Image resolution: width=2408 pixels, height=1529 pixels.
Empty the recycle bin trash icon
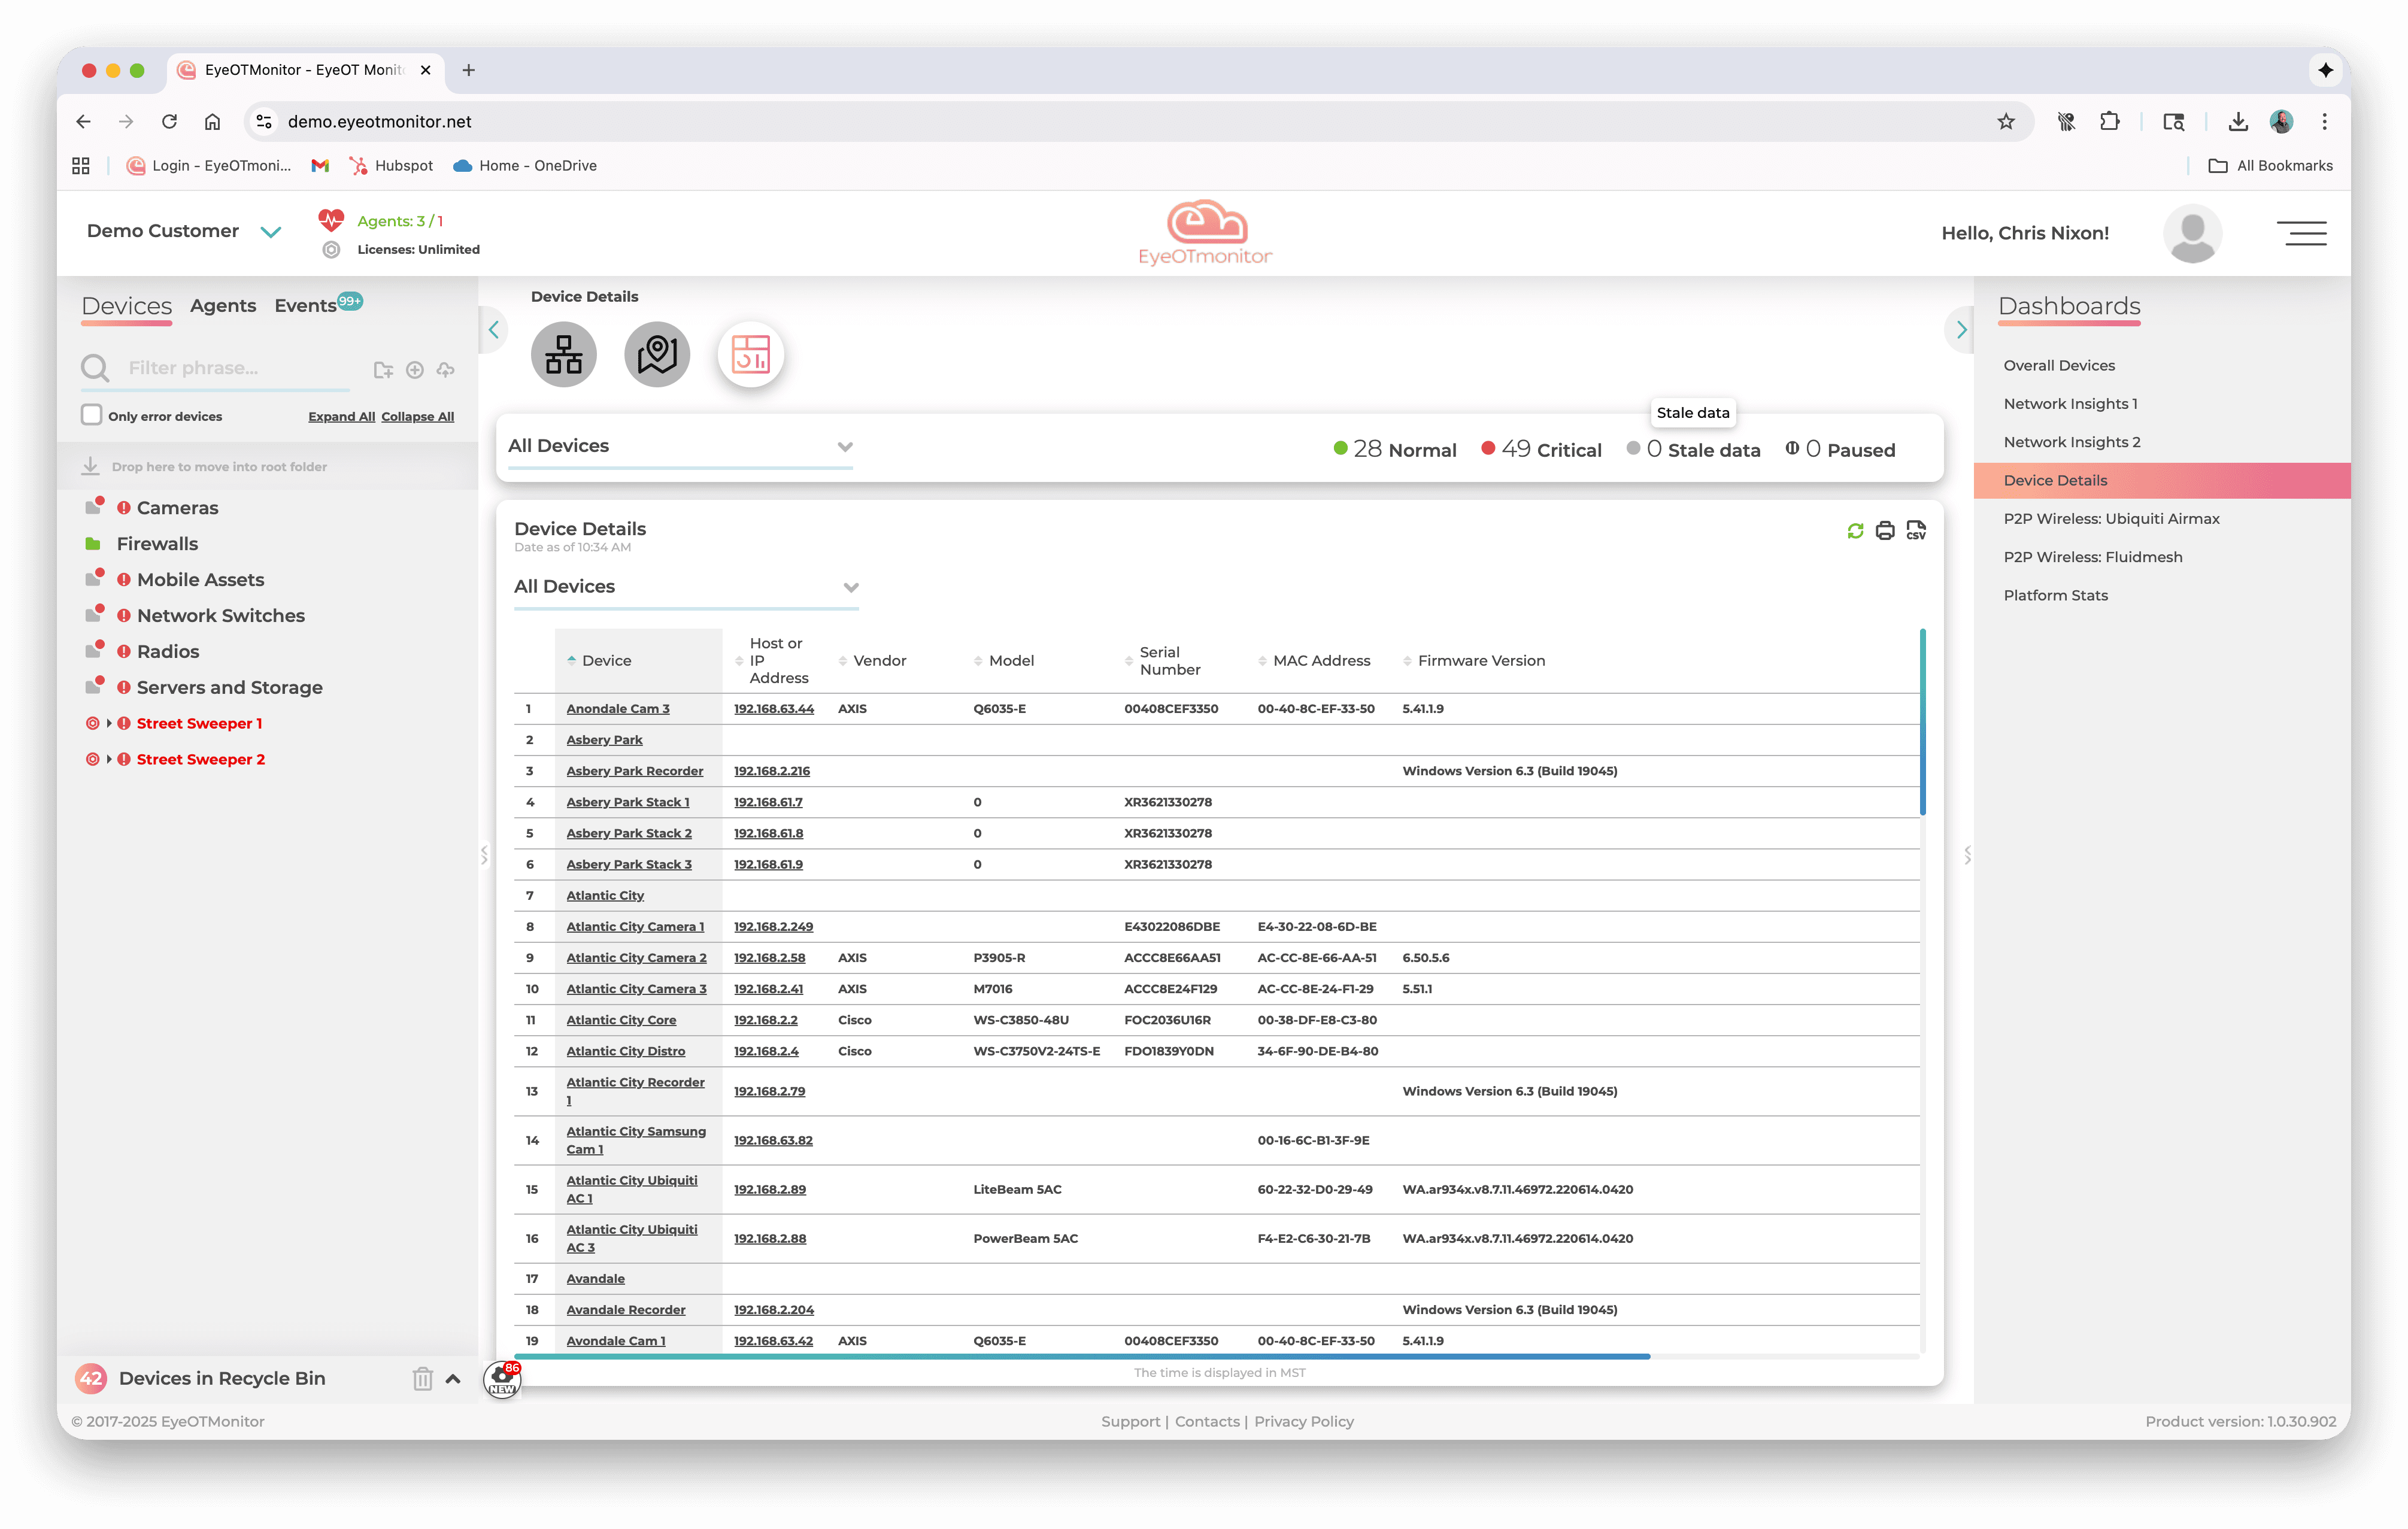(422, 1379)
